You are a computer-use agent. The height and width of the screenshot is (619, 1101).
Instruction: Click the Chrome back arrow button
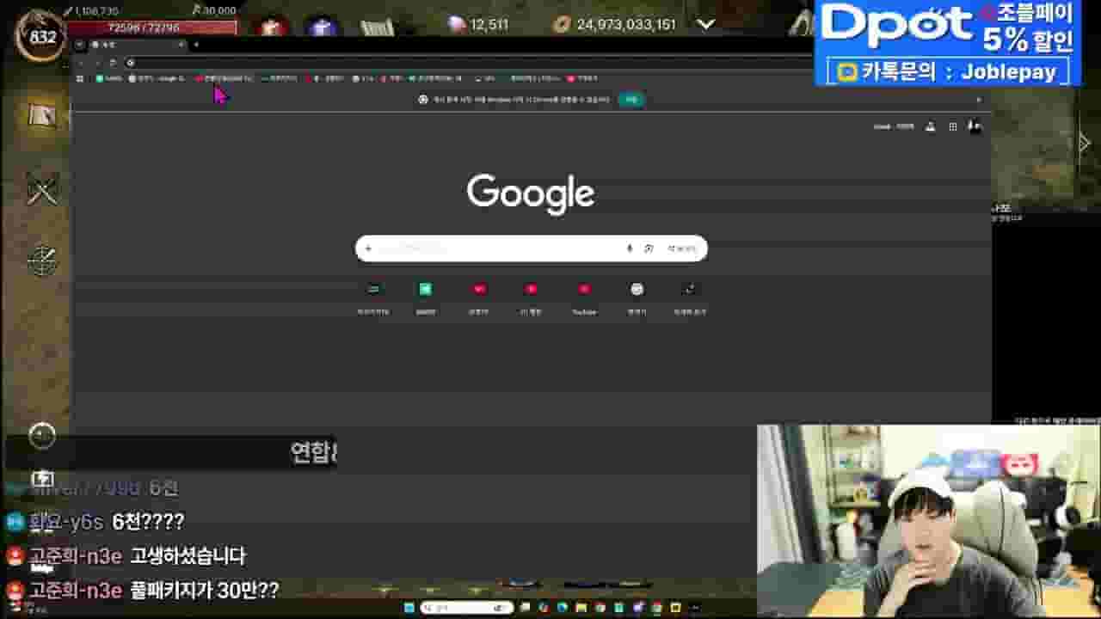tap(81, 63)
